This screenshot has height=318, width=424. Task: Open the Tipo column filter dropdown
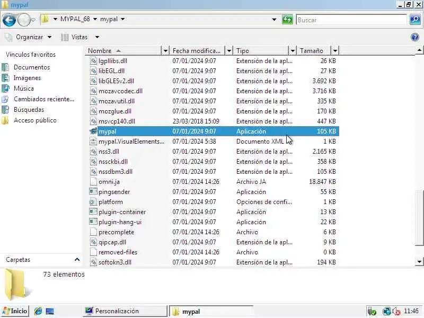pos(293,50)
